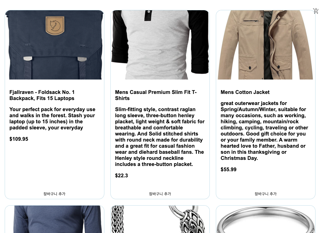Open the khaki Mens Cotton Jacket image
The width and height of the screenshot is (326, 233).
pos(265,45)
